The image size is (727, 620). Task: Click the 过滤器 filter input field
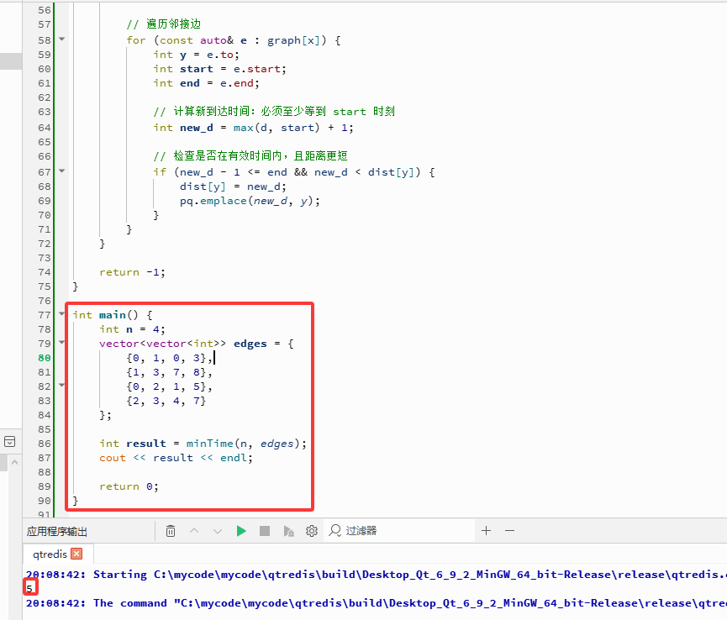click(399, 531)
